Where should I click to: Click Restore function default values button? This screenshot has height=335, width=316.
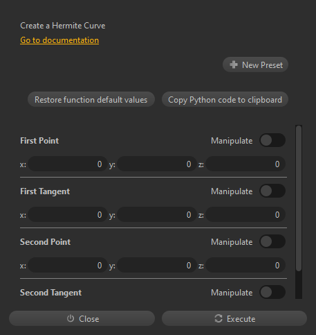[91, 99]
